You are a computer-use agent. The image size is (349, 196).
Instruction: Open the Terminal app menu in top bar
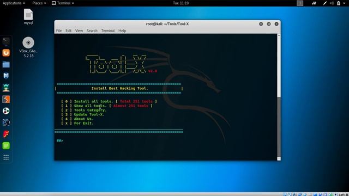[x=63, y=3]
